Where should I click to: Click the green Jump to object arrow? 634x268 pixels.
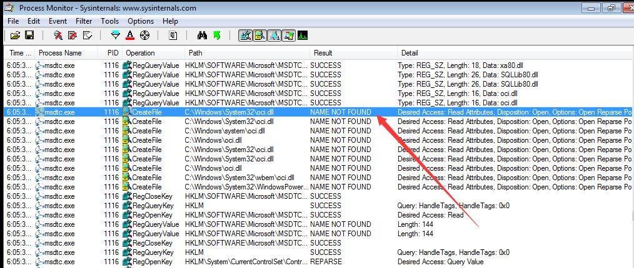pyautogui.click(x=217, y=36)
